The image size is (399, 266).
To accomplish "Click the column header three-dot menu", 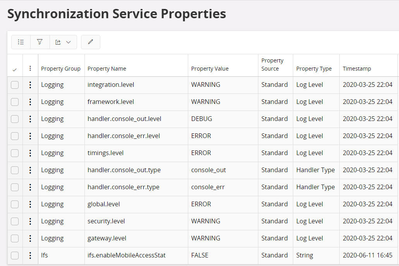I will tap(30, 69).
